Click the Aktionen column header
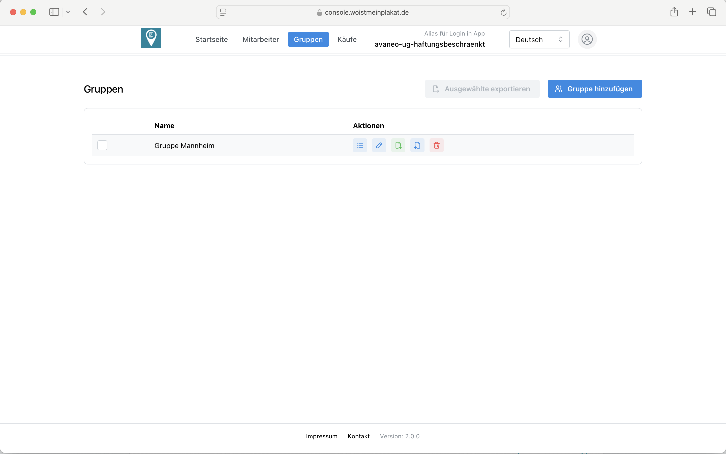726x454 pixels. (x=368, y=126)
